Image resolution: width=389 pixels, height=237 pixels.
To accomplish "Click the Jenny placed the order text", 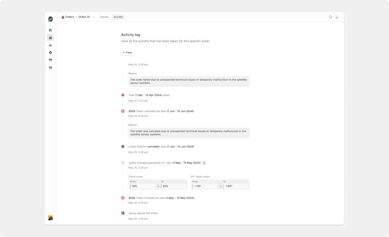I will click(x=143, y=213).
